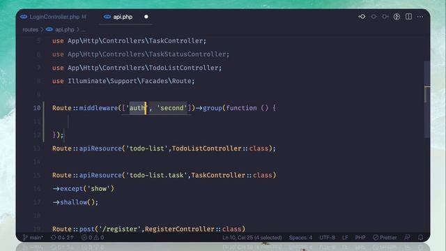
Task: Click TaskController import on first line
Action: pos(129,40)
